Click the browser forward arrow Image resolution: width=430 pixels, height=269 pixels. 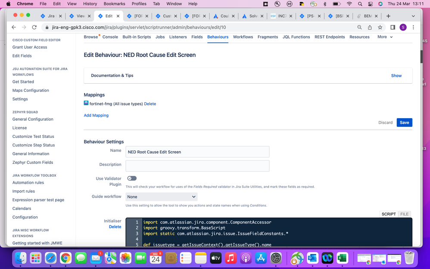pyautogui.click(x=24, y=27)
